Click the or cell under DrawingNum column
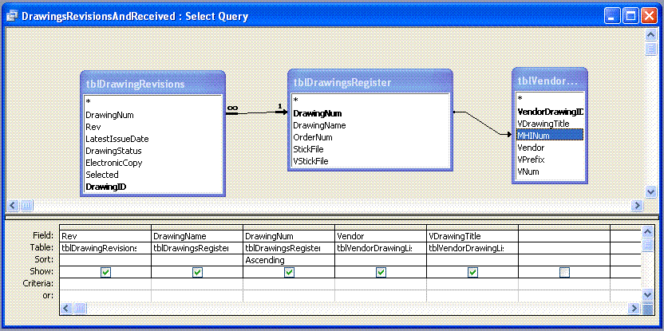This screenshot has height=331, width=664. point(289,295)
